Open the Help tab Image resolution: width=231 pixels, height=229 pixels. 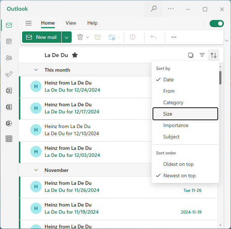coord(92,23)
